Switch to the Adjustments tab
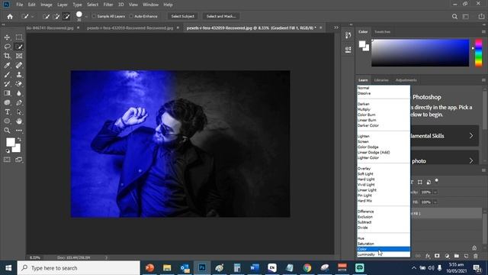This screenshot has height=275, width=488. [406, 80]
